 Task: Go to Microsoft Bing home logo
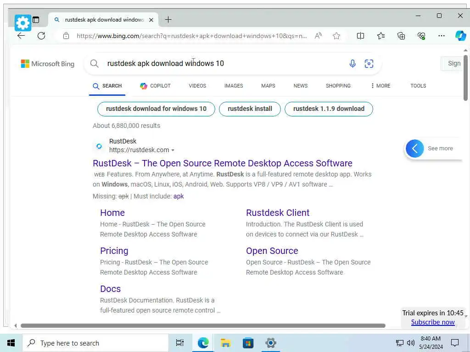(x=48, y=64)
